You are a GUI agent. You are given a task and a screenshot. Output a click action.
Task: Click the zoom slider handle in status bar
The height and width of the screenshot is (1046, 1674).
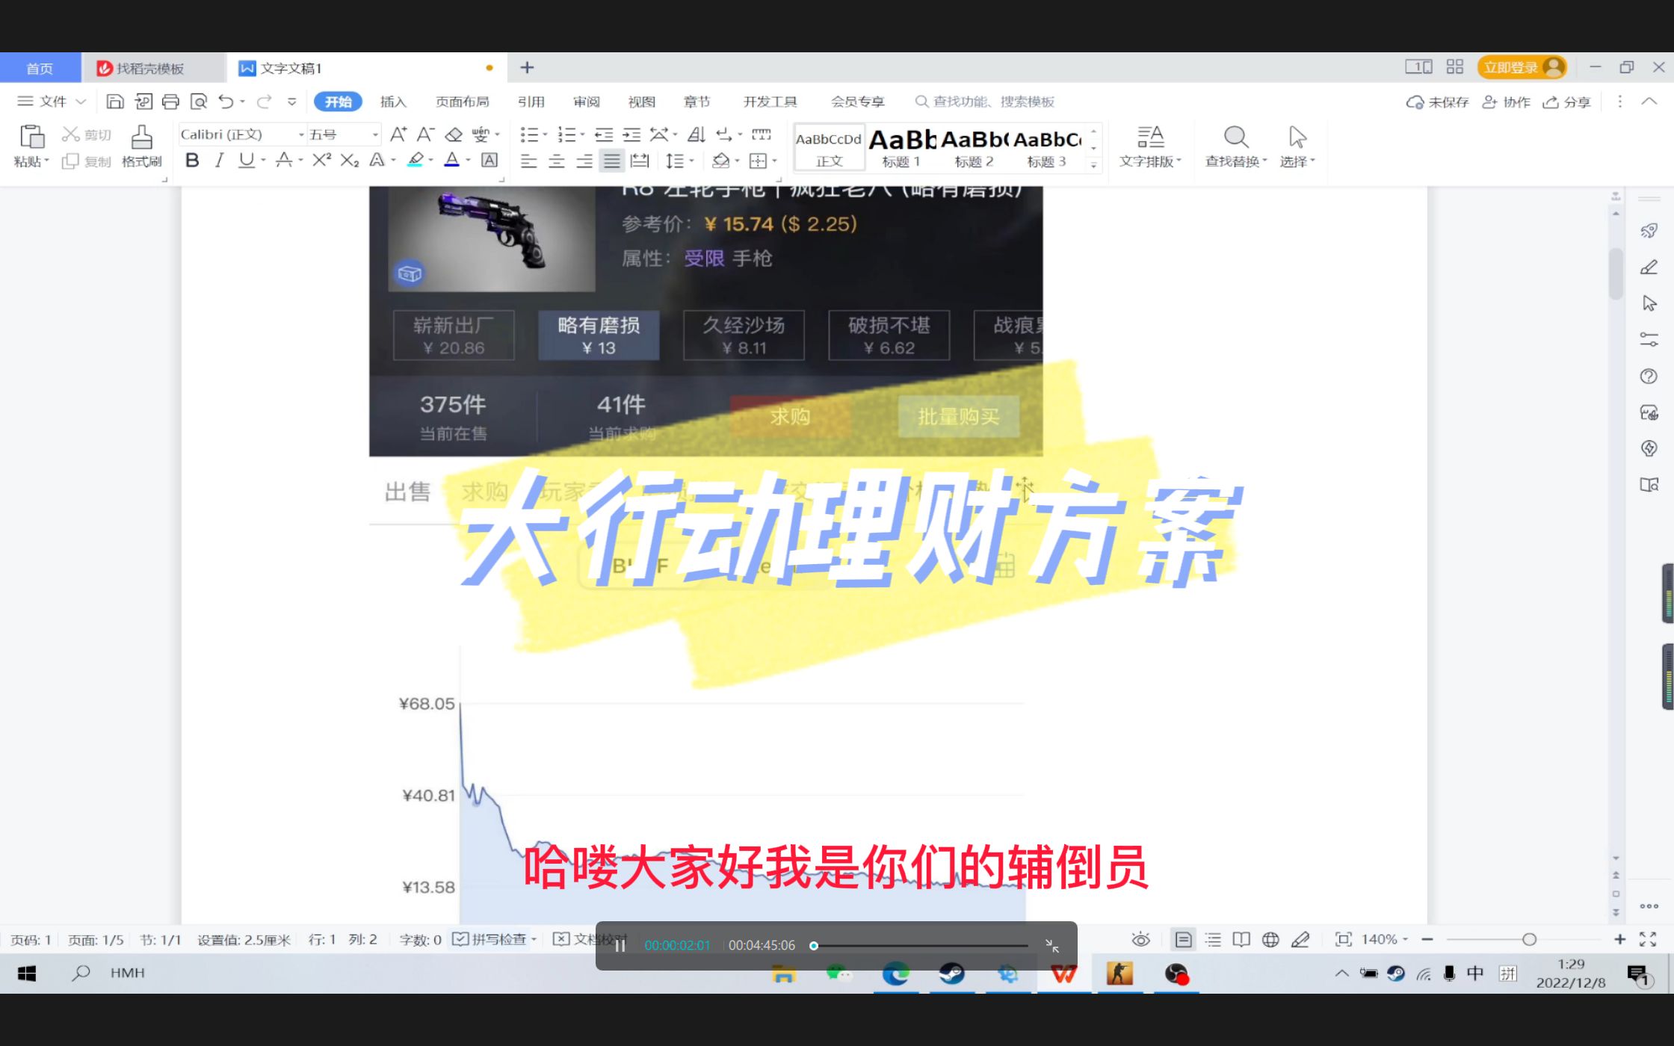coord(1529,939)
